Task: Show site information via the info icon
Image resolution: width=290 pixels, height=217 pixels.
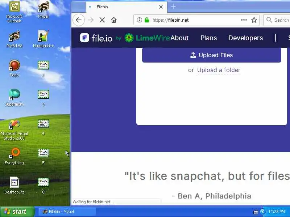Action: (x=140, y=20)
